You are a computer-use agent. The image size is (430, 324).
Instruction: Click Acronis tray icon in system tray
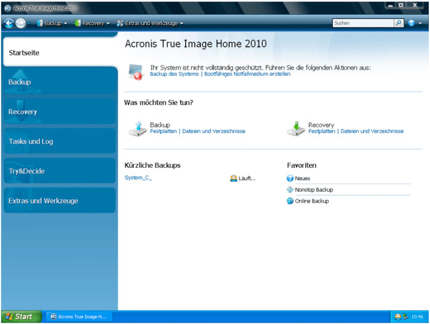(x=397, y=317)
